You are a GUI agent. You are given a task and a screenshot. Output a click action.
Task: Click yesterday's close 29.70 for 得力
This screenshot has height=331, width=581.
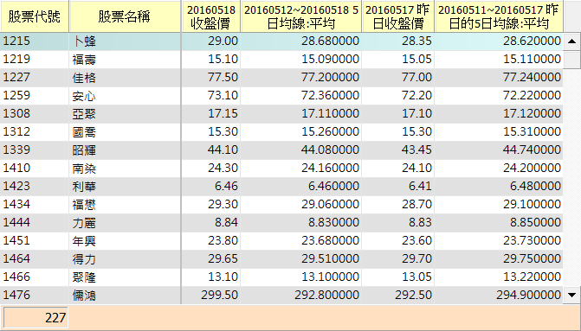click(x=416, y=258)
